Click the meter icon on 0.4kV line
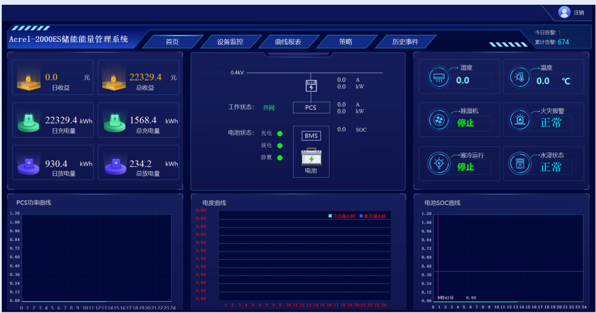 click(311, 86)
